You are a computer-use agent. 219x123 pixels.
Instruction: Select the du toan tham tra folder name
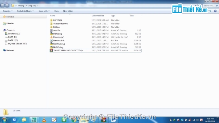pyautogui.click(x=61, y=24)
